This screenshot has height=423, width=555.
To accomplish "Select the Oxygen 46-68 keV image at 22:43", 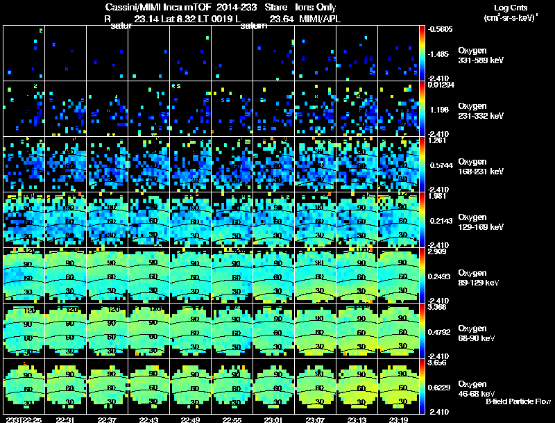I will (x=149, y=386).
